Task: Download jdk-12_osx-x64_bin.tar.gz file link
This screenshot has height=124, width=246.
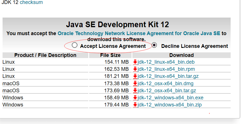Action: click(x=167, y=91)
